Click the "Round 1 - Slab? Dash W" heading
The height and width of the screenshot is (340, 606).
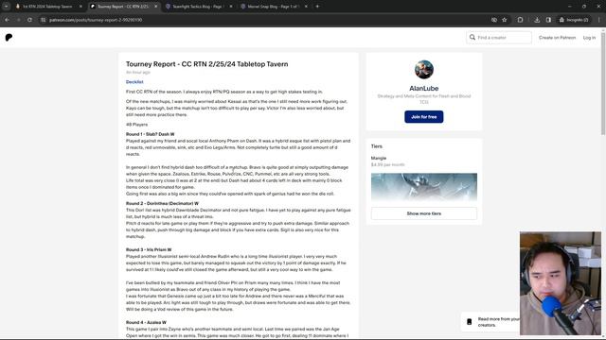150,134
